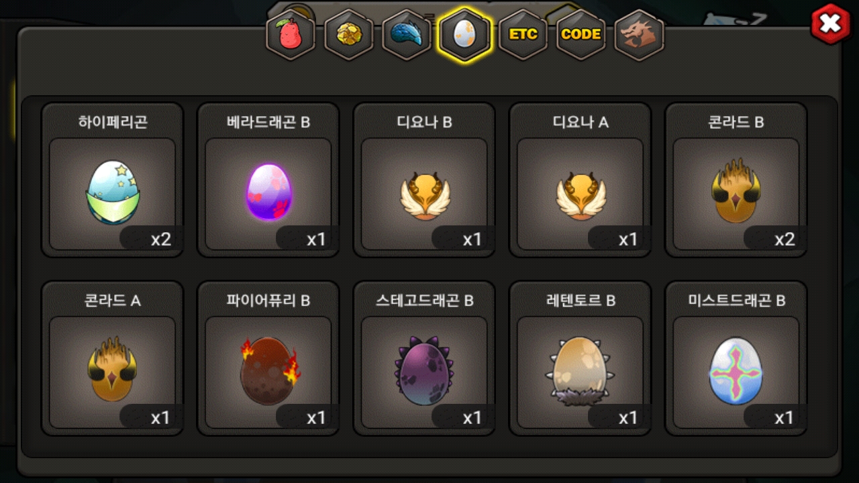Pick the spiky 스테고드래곤 B egg

click(424, 371)
